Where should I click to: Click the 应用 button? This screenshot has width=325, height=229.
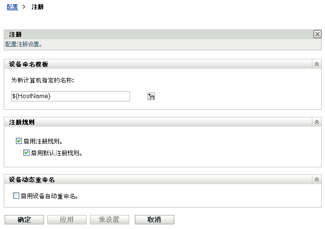(66, 220)
